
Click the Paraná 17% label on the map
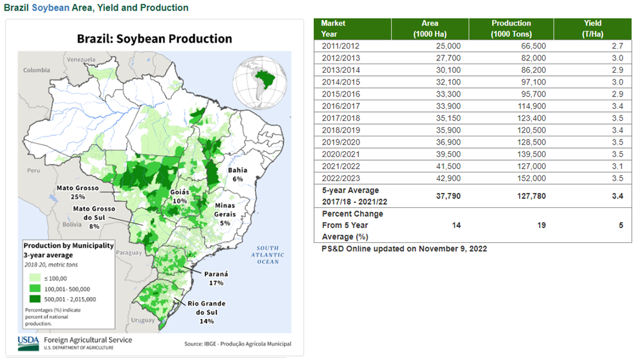(x=217, y=278)
